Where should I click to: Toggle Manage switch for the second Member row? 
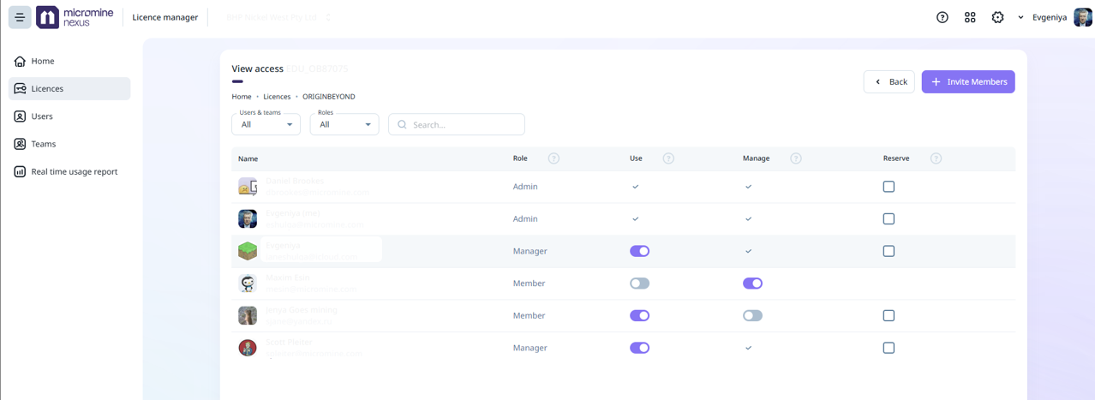(x=752, y=316)
